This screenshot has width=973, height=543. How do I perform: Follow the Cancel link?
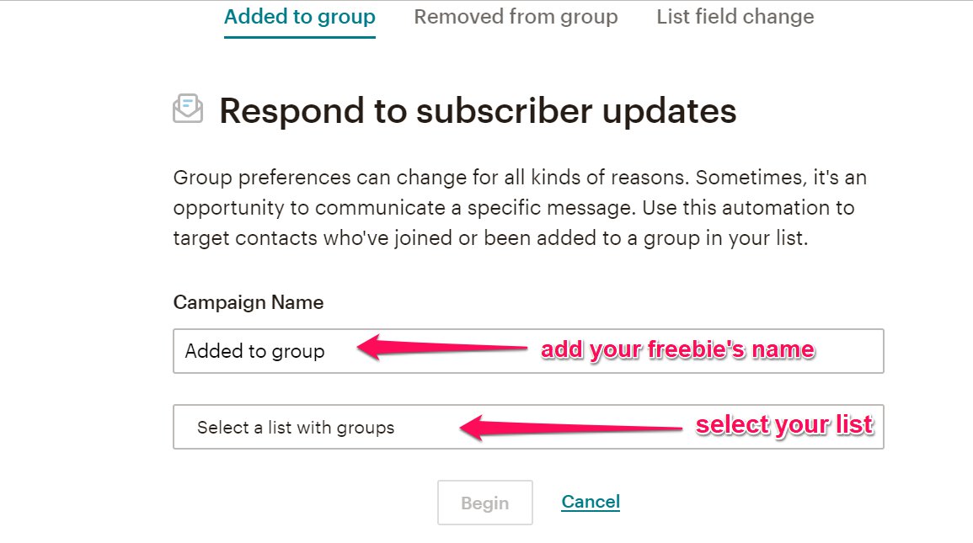click(591, 502)
